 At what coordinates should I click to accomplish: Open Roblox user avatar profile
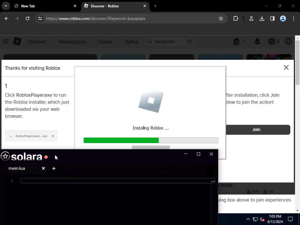(x=236, y=41)
